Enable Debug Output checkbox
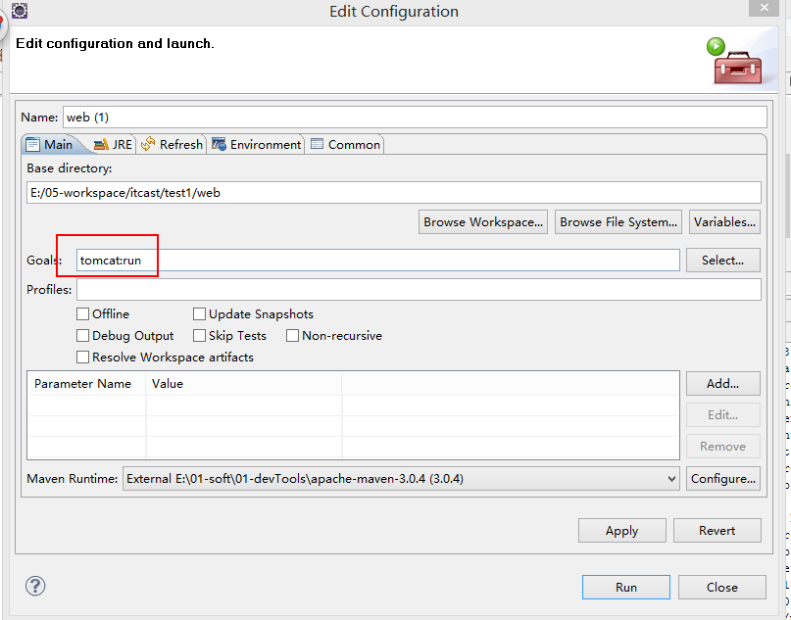This screenshot has width=791, height=620. tap(83, 336)
